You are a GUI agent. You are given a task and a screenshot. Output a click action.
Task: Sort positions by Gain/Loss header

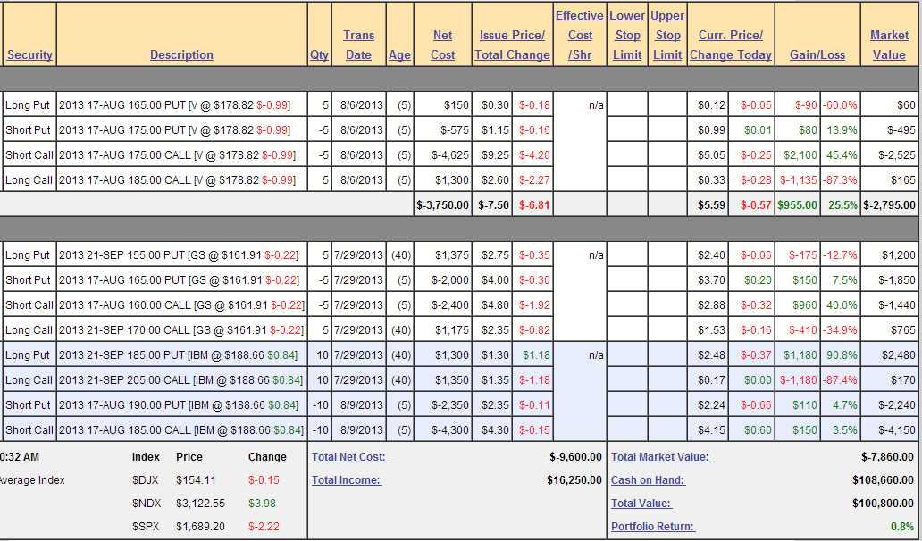(817, 54)
